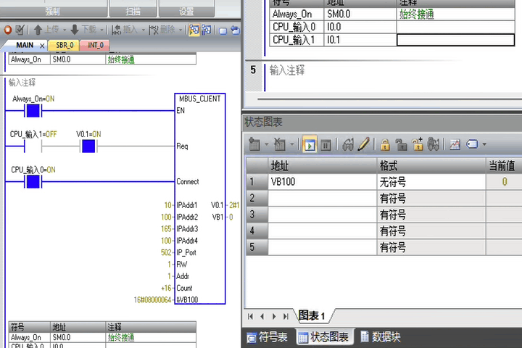Click the read all forced icon
The height and width of the screenshot is (348, 522).
(x=433, y=144)
